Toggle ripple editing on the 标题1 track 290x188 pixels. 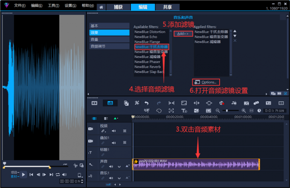click(103, 154)
